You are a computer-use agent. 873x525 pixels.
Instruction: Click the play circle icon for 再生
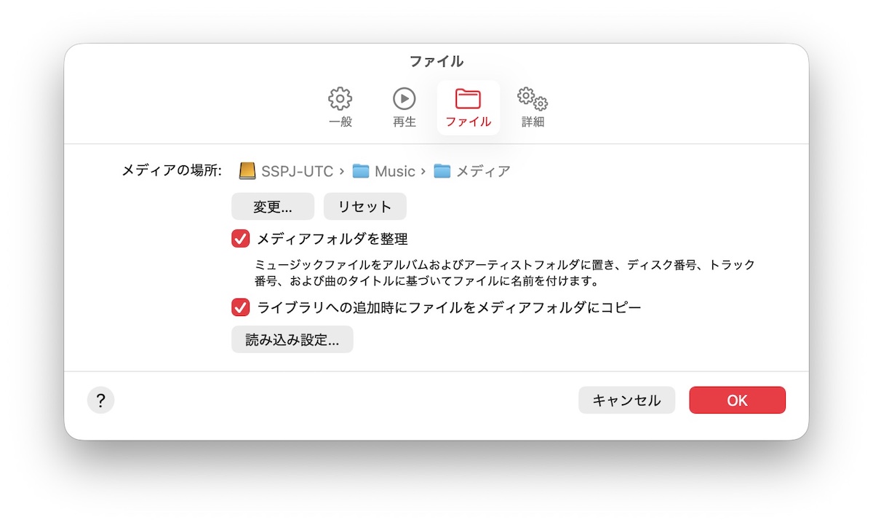click(x=404, y=98)
